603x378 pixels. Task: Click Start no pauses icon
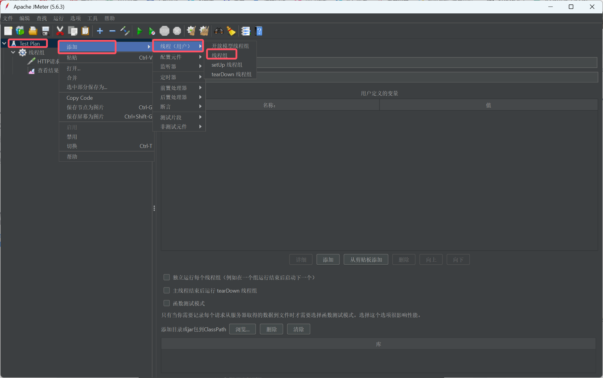tap(152, 31)
